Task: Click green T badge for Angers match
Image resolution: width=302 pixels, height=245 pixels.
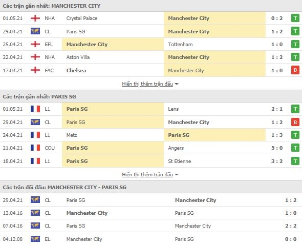Action: click(x=295, y=148)
